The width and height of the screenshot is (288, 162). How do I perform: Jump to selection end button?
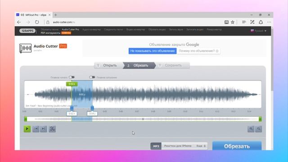coord(44,129)
